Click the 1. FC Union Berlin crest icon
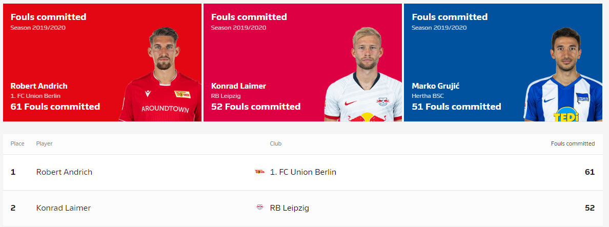Screen dimensions: 609x227 pos(259,172)
